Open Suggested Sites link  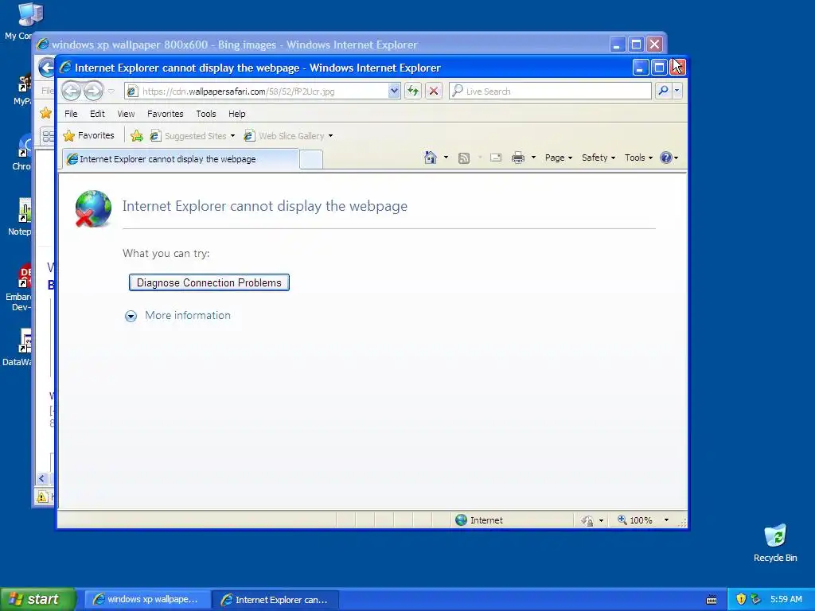(193, 136)
